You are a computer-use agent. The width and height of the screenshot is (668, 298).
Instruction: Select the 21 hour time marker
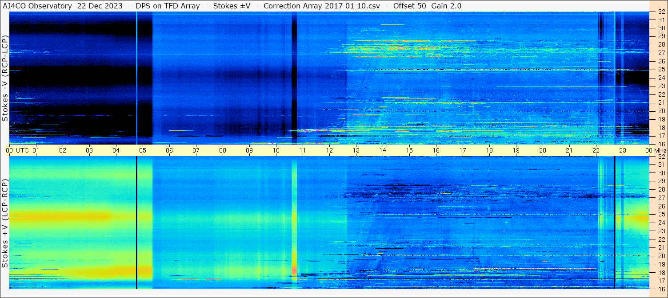569,150
